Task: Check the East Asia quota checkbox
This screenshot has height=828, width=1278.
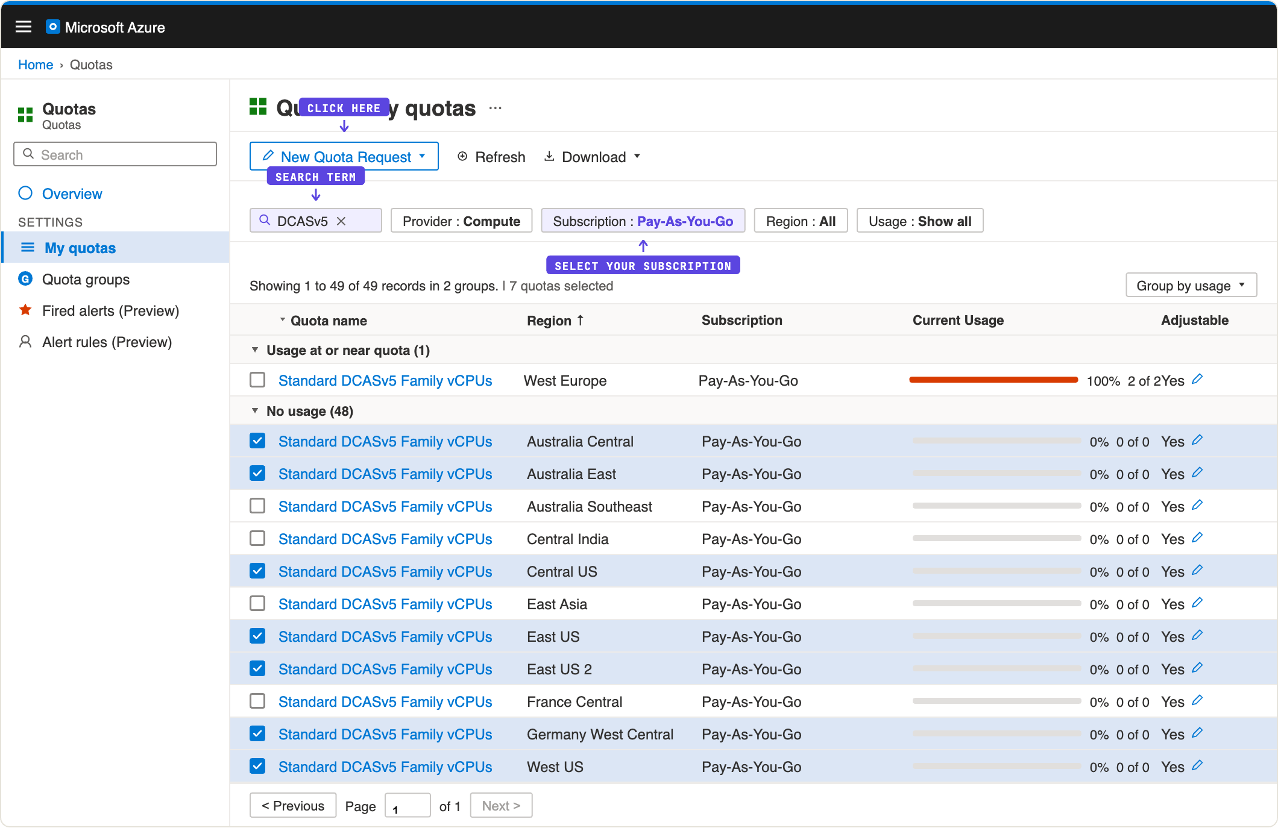Action: point(257,604)
